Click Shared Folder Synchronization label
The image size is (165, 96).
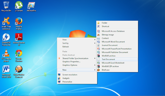click(x=75, y=58)
